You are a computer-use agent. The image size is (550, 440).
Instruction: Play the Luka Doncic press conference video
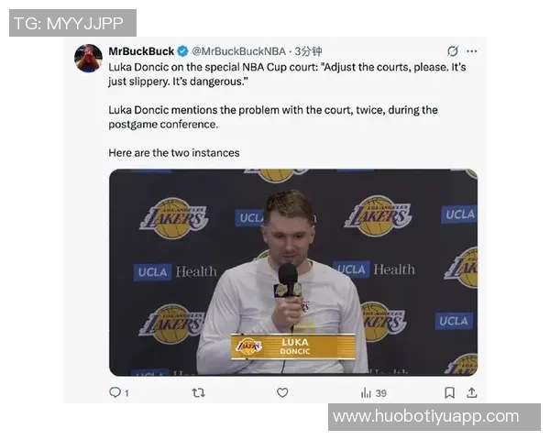pos(293,272)
